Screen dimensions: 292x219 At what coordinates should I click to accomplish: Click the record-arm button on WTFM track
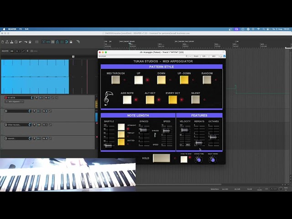(x=6, y=98)
